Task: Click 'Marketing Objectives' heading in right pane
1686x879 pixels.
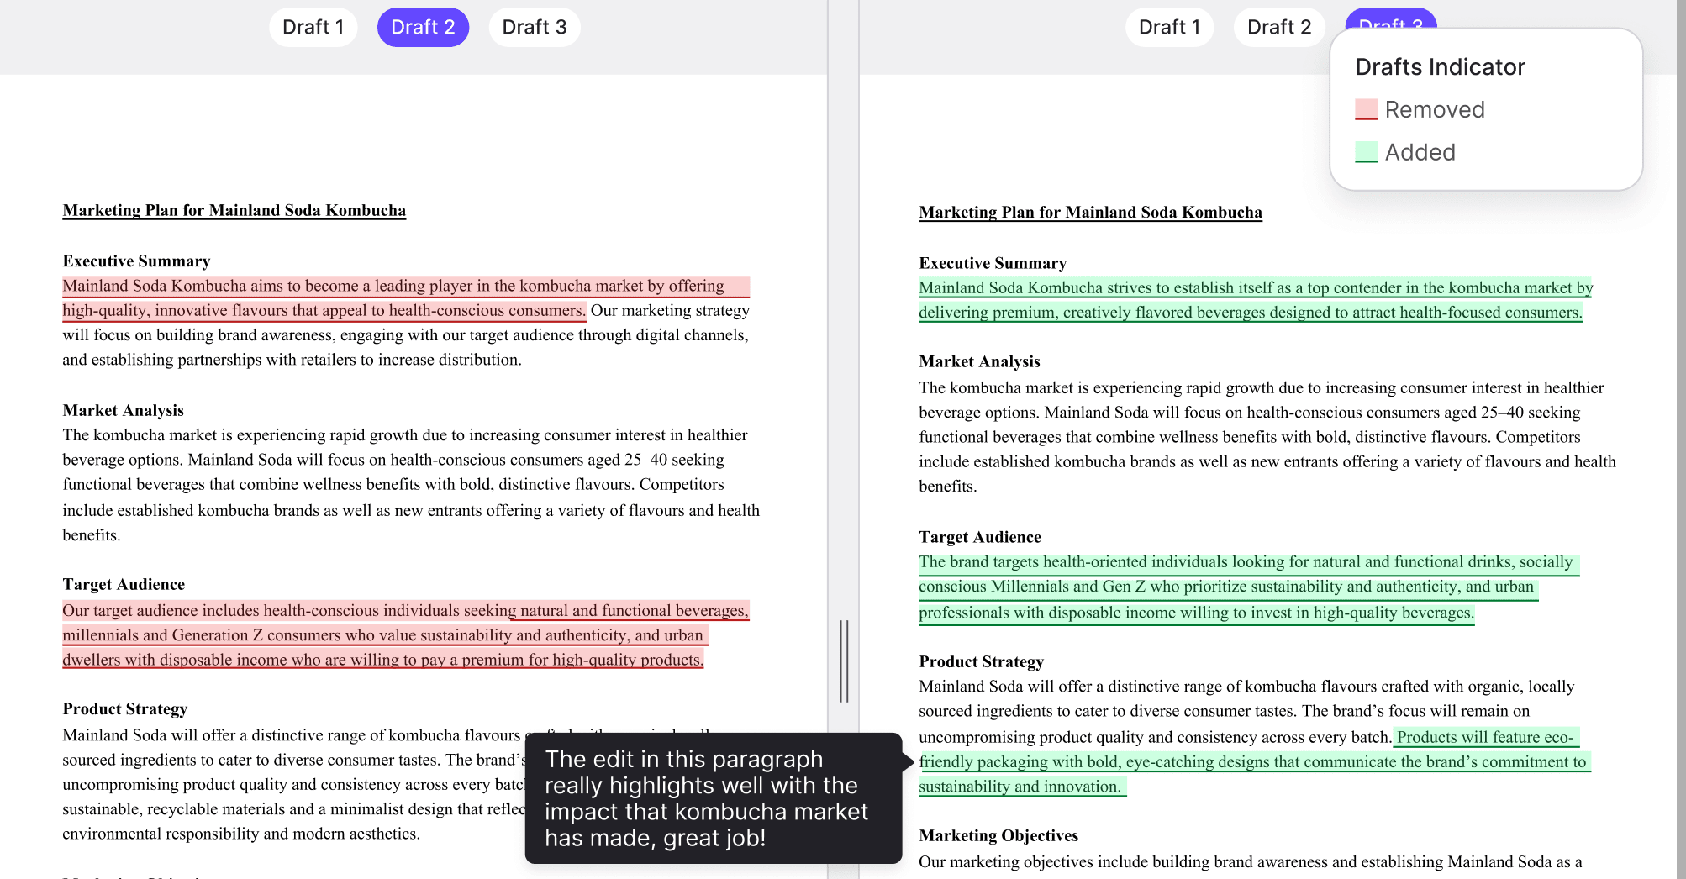Action: coord(998,835)
